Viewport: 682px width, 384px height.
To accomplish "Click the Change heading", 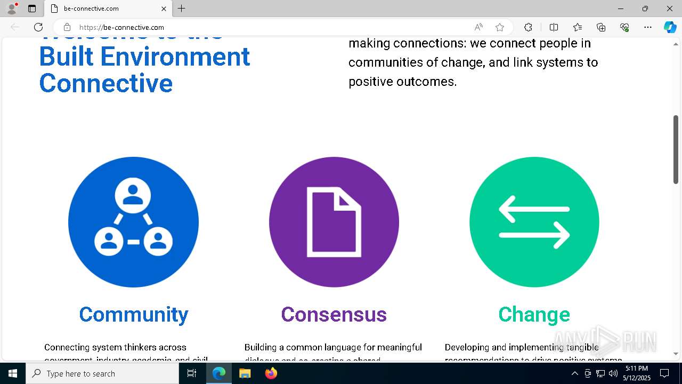I will [x=534, y=314].
